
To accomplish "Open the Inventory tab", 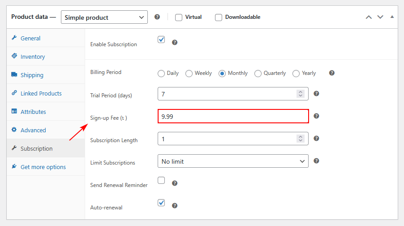I will coord(46,56).
